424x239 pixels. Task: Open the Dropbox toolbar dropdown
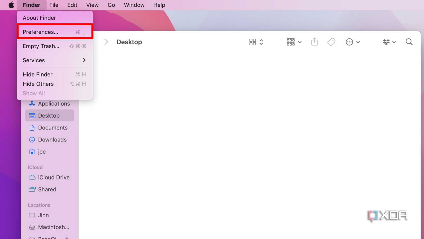pos(389,42)
